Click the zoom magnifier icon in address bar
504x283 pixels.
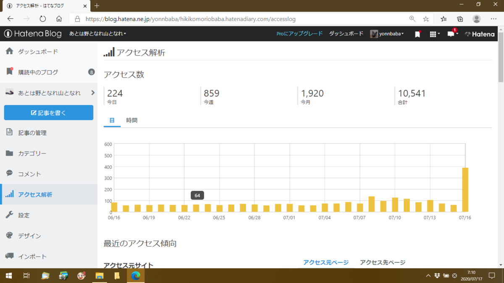[412, 19]
